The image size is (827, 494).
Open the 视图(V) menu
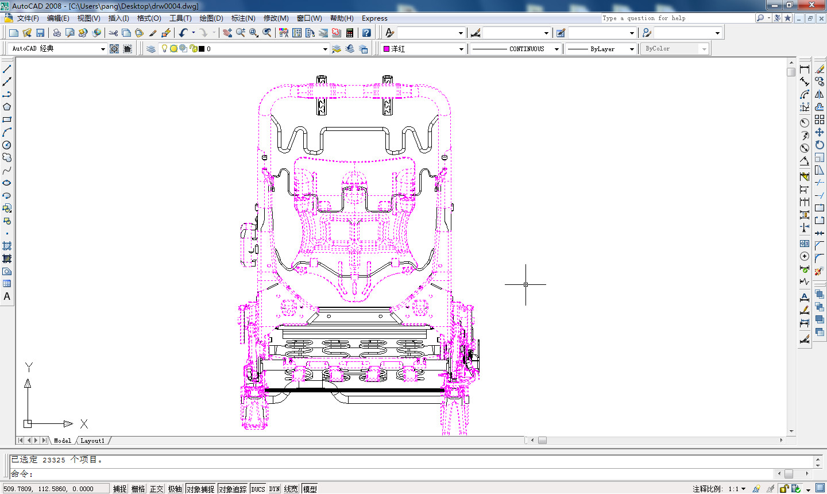pyautogui.click(x=89, y=18)
